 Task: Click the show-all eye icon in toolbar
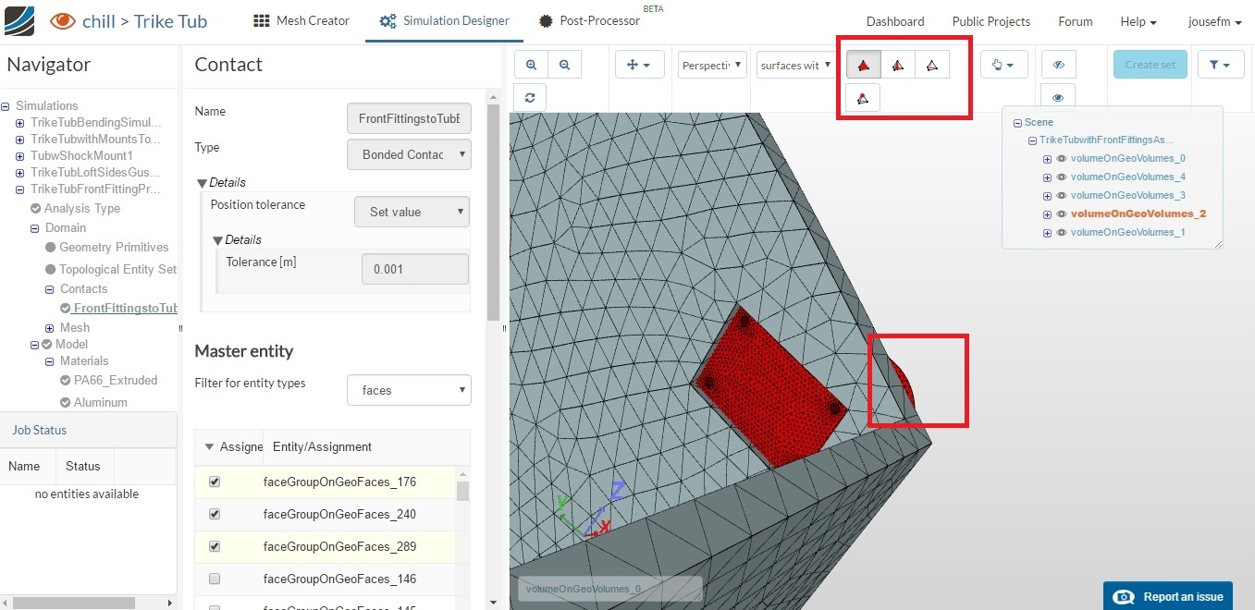point(1058,97)
